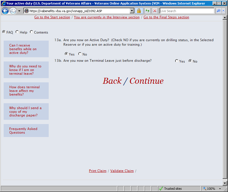
Task: Open the recent pages dropdown arrow
Action: click(19, 11)
